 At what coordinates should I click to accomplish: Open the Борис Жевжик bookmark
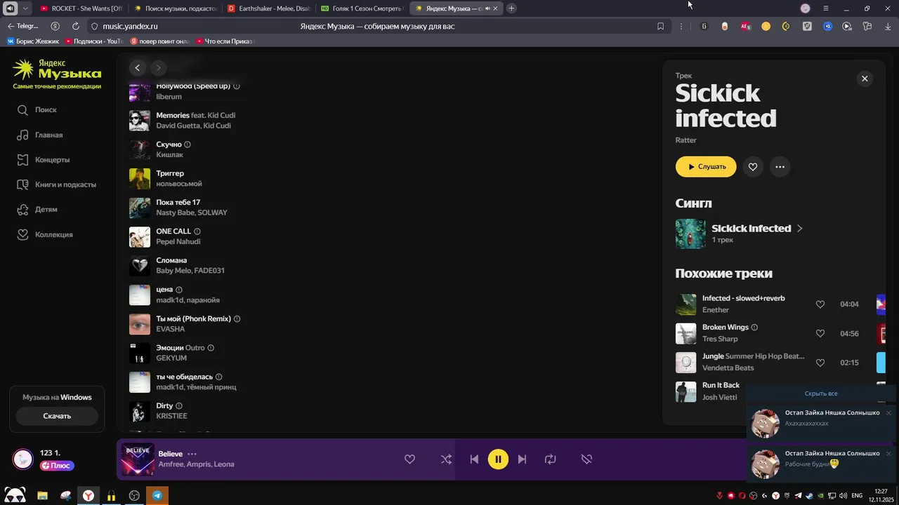tap(33, 41)
